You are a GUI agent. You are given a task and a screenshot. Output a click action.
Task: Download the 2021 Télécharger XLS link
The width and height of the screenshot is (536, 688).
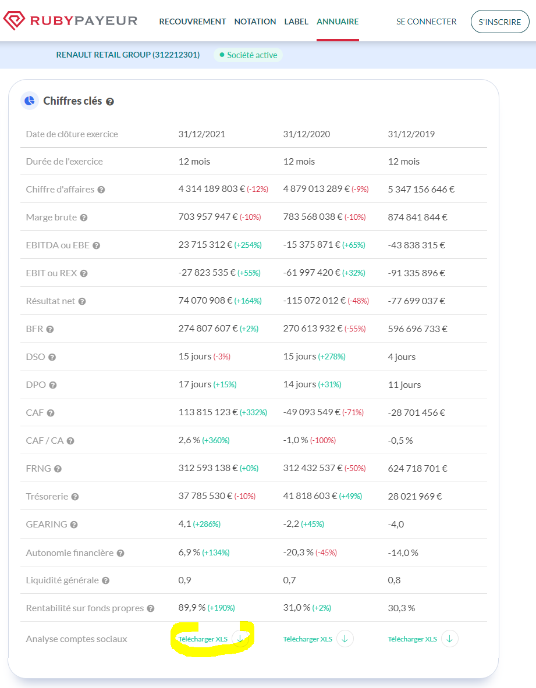pos(203,639)
